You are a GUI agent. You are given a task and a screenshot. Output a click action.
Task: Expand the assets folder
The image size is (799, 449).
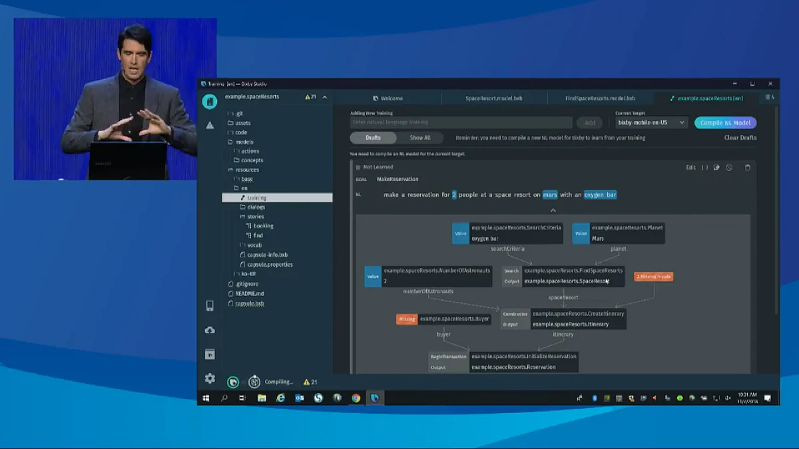(239, 123)
